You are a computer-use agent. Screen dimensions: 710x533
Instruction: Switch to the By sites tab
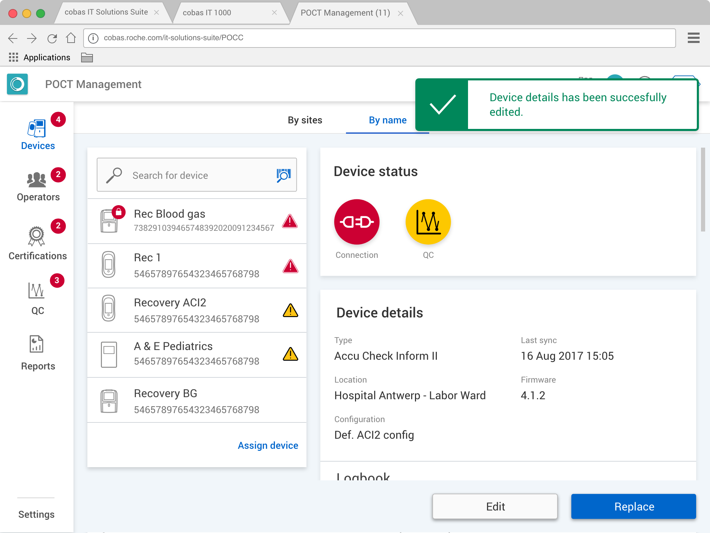305,120
